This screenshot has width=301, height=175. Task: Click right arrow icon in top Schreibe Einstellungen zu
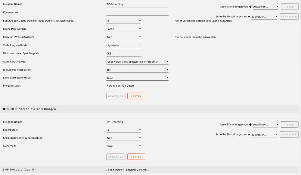click(x=249, y=16)
